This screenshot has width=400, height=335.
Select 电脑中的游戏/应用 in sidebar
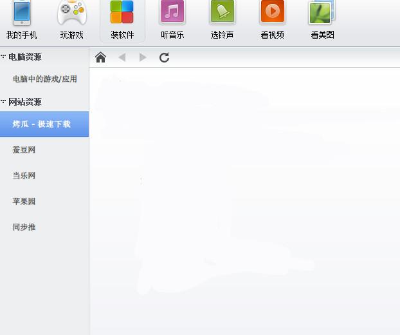pyautogui.click(x=44, y=79)
